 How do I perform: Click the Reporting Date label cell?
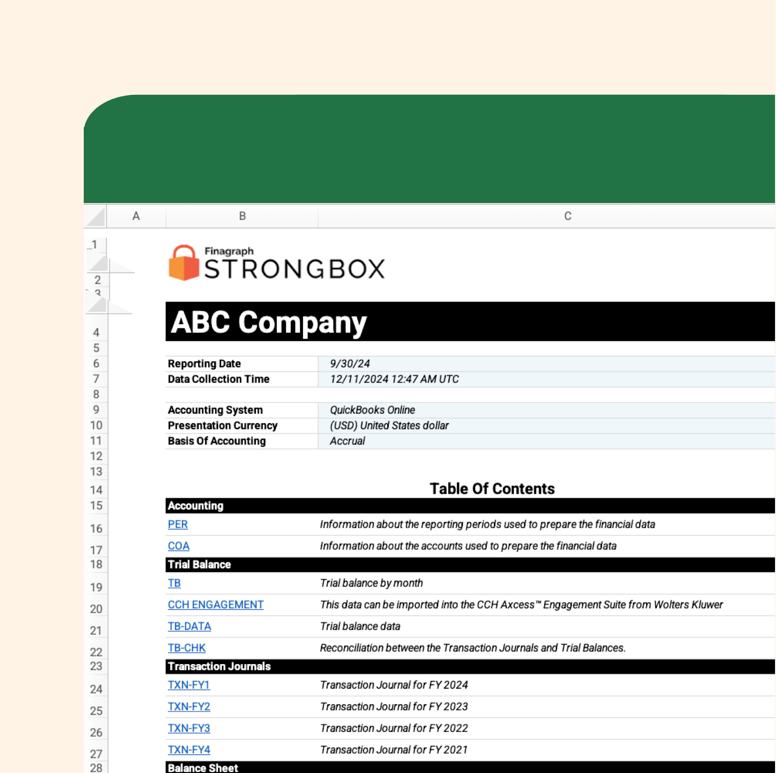pyautogui.click(x=242, y=364)
